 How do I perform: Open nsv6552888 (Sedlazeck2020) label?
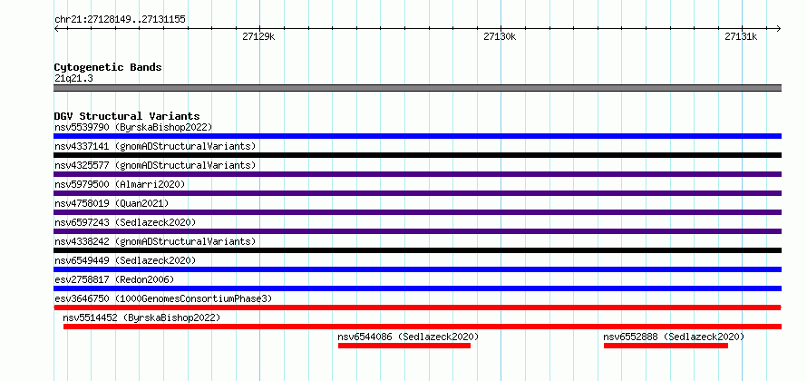[674, 337]
